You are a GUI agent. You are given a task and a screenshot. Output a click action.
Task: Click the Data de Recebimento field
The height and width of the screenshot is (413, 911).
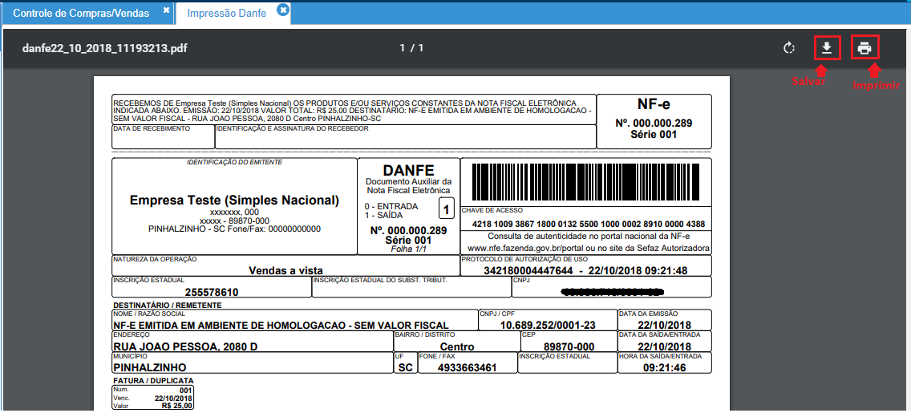[x=164, y=136]
